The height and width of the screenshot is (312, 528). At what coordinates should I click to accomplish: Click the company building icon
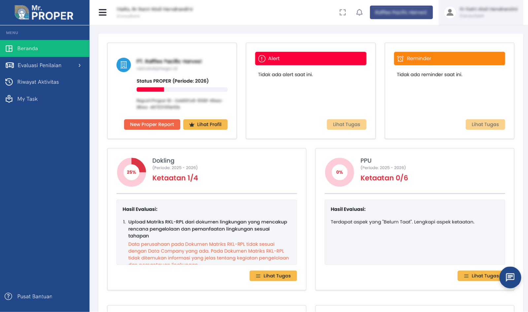coord(124,65)
